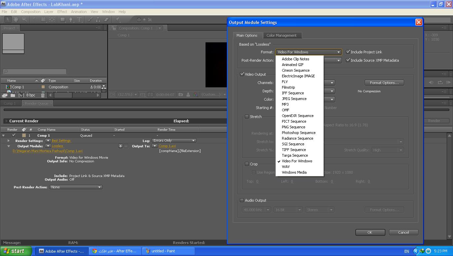The image size is (453, 256).
Task: Open the Composition menu
Action: 31,12
